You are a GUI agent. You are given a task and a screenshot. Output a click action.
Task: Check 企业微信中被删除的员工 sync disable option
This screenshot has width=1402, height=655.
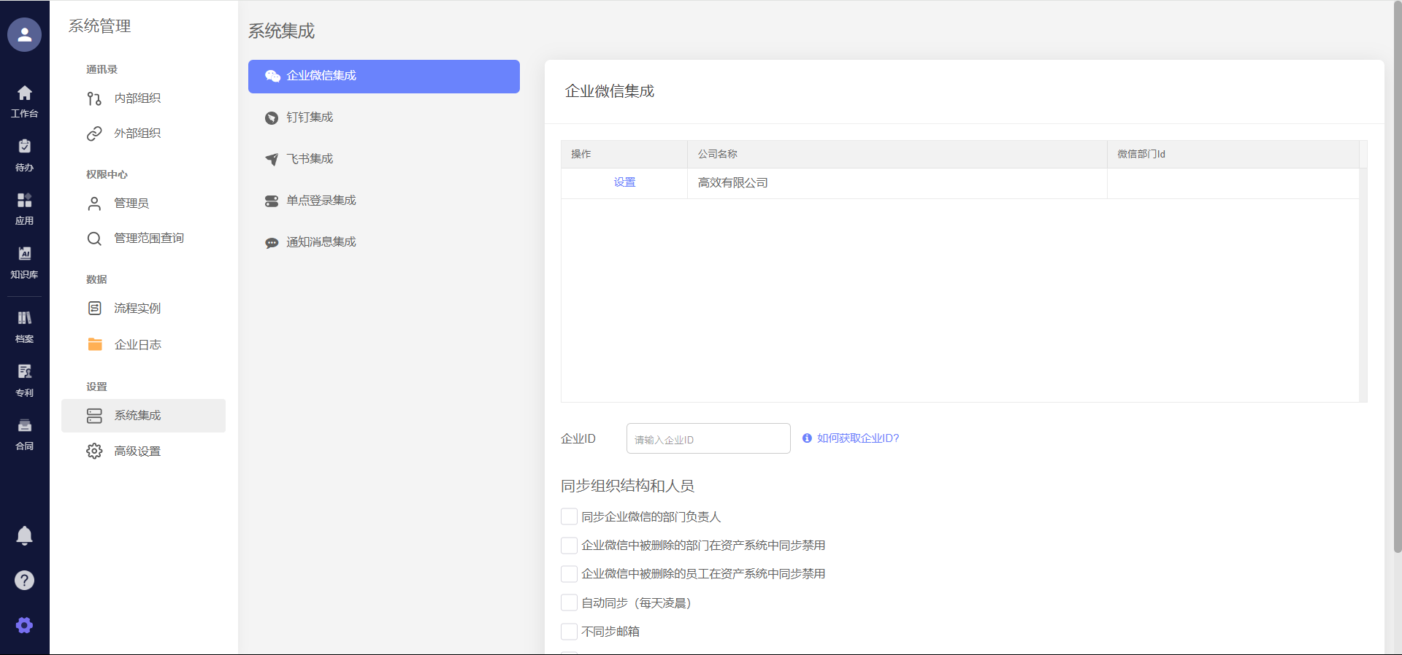click(569, 574)
